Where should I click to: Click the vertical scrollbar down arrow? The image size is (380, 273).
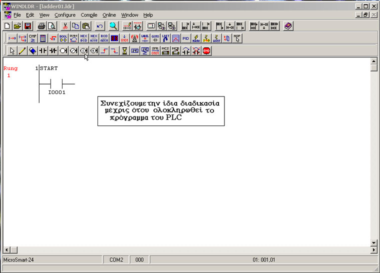point(373,242)
